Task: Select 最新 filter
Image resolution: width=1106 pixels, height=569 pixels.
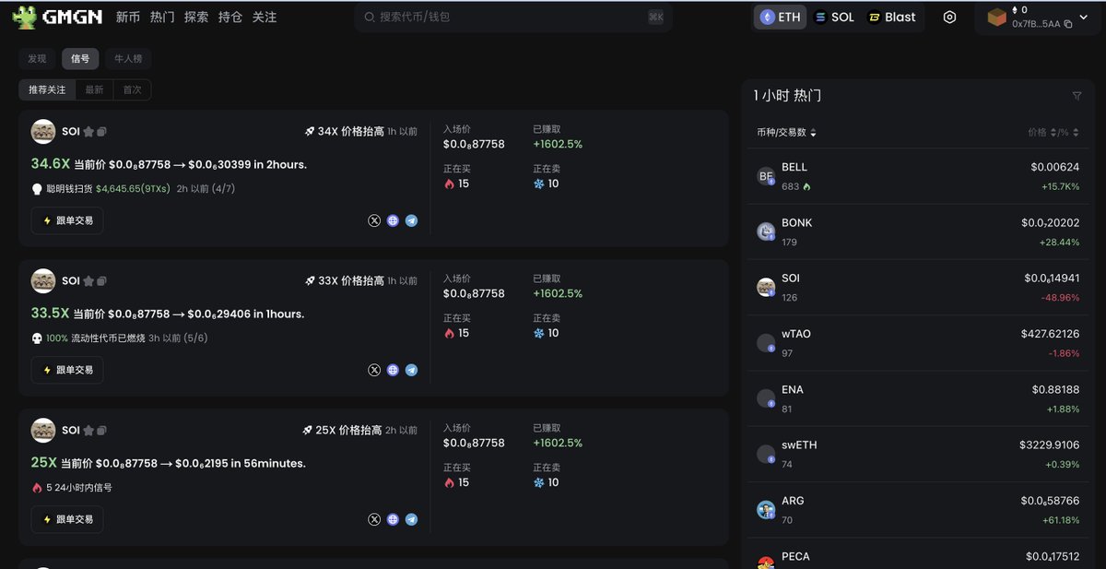Action: [94, 89]
